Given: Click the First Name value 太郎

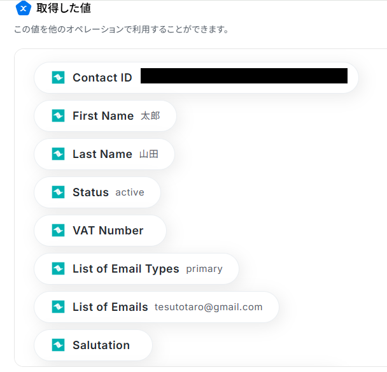Looking at the screenshot, I should [x=150, y=116].
